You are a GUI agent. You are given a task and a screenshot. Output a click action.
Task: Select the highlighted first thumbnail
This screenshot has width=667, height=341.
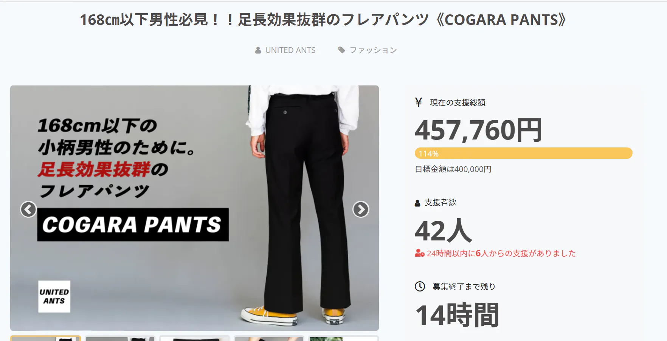coord(45,338)
